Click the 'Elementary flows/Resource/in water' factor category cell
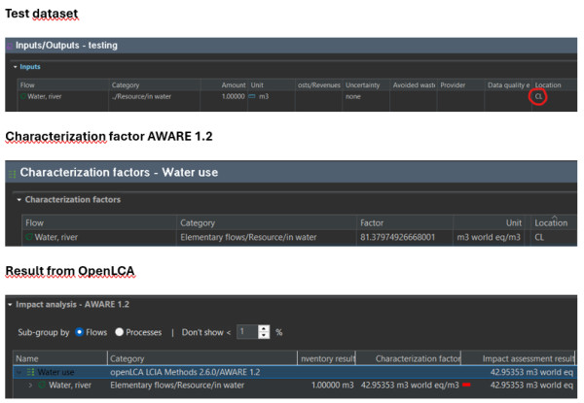 coord(248,237)
